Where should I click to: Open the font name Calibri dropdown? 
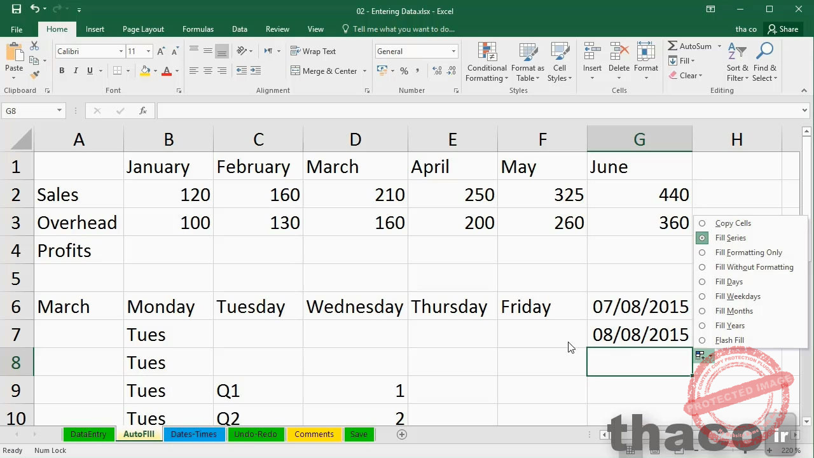tap(121, 51)
